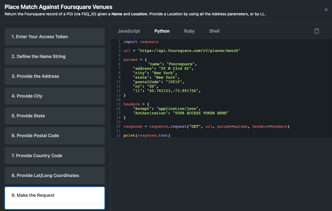
Task: Expand step 1 Enter Your Access Token
Action: coord(55,37)
